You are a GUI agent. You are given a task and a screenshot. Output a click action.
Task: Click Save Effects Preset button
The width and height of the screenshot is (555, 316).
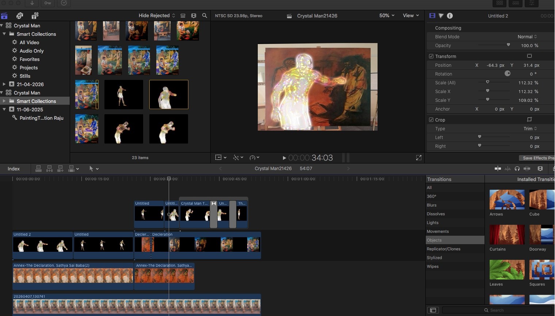[537, 158]
